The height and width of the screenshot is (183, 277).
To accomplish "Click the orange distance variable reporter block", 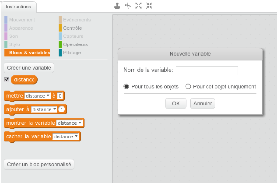I will click(x=24, y=80).
